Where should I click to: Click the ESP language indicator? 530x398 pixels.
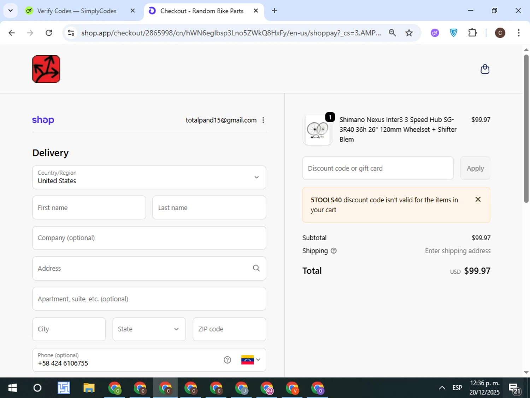click(457, 388)
